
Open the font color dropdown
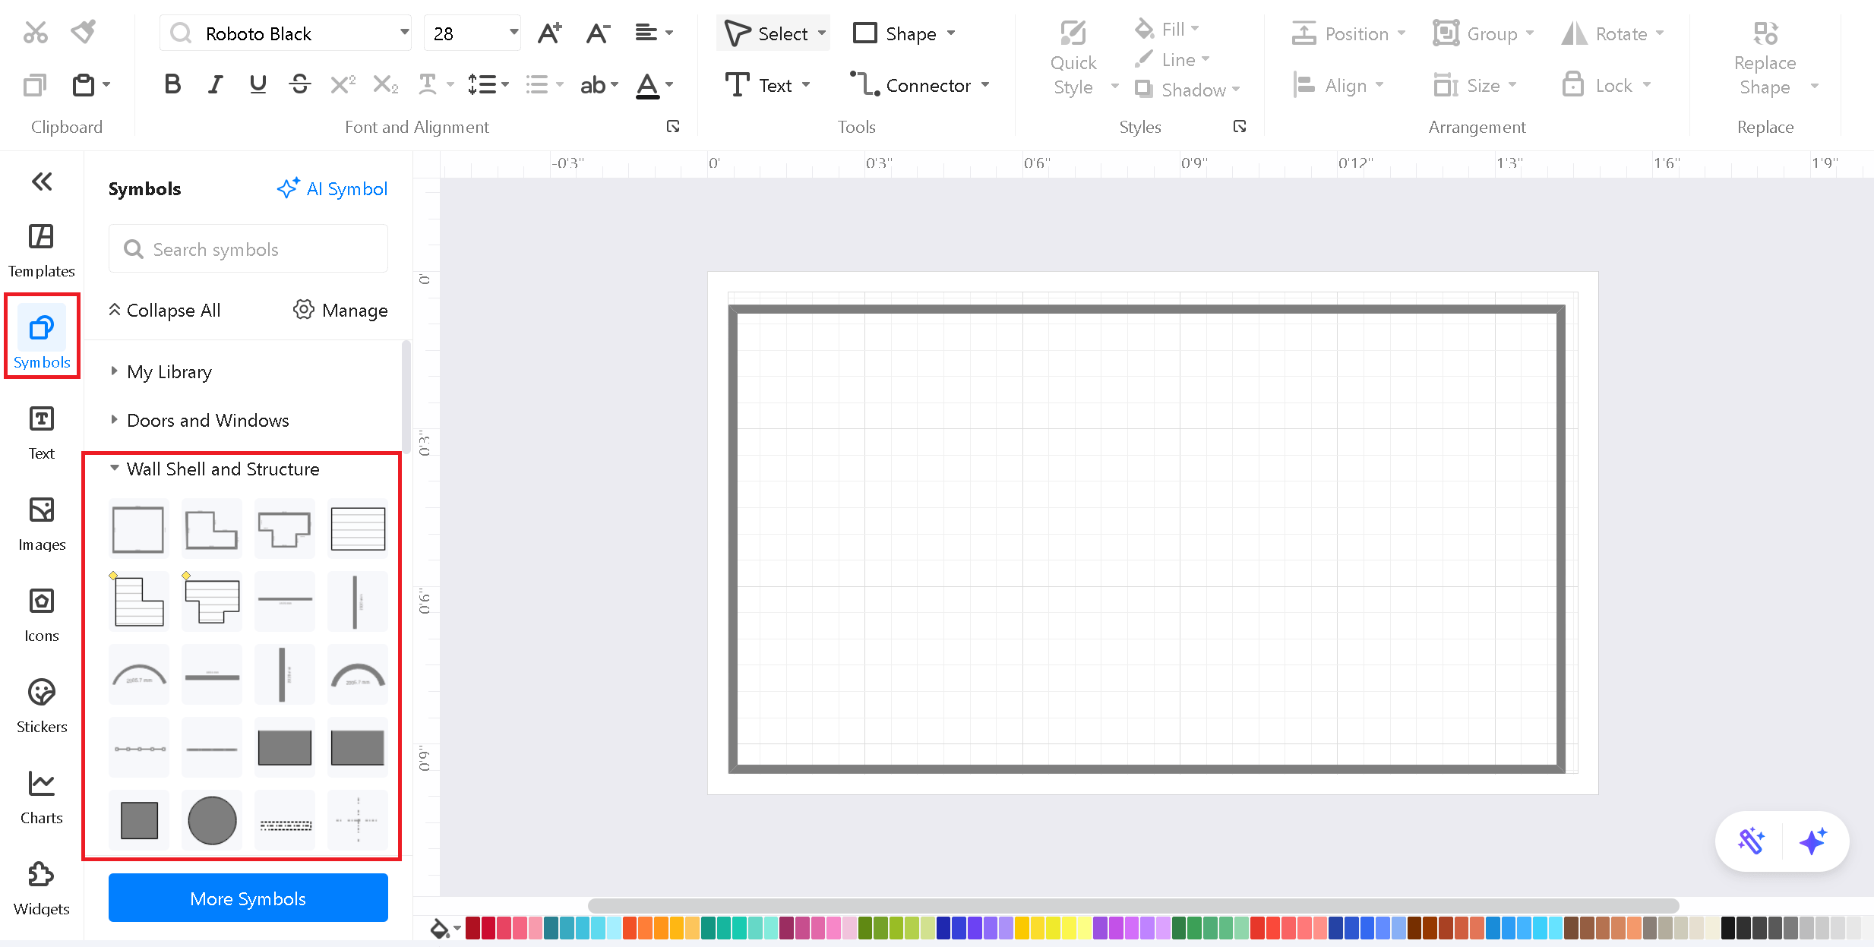click(x=654, y=84)
